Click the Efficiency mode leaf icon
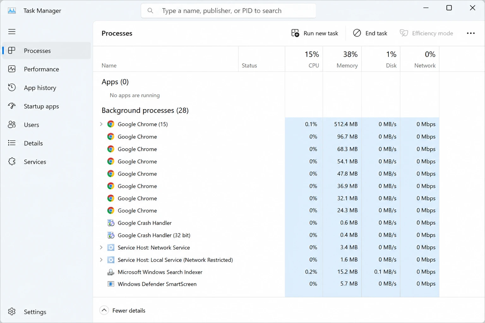 [x=404, y=33]
